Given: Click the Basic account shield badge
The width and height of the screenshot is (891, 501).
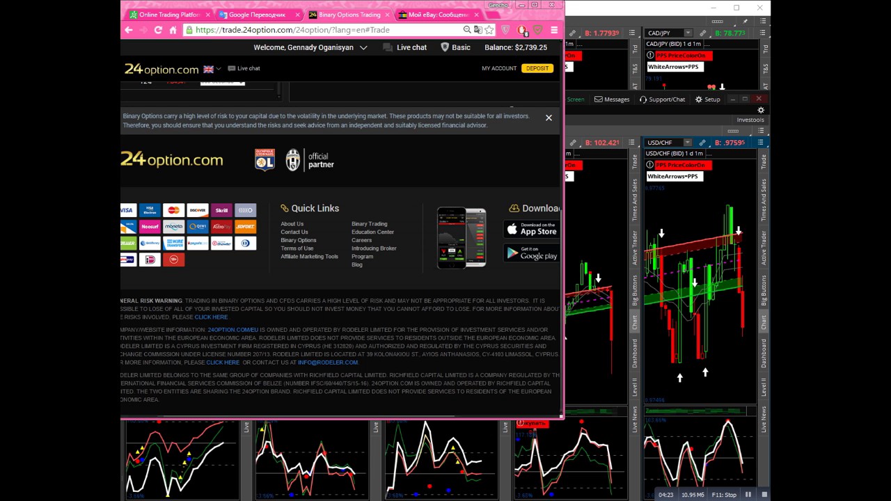Looking at the screenshot, I should [455, 47].
